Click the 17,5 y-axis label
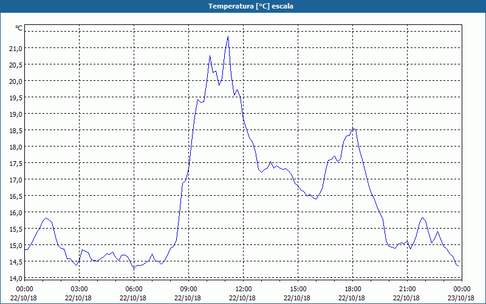The height and width of the screenshot is (304, 486). (x=17, y=163)
